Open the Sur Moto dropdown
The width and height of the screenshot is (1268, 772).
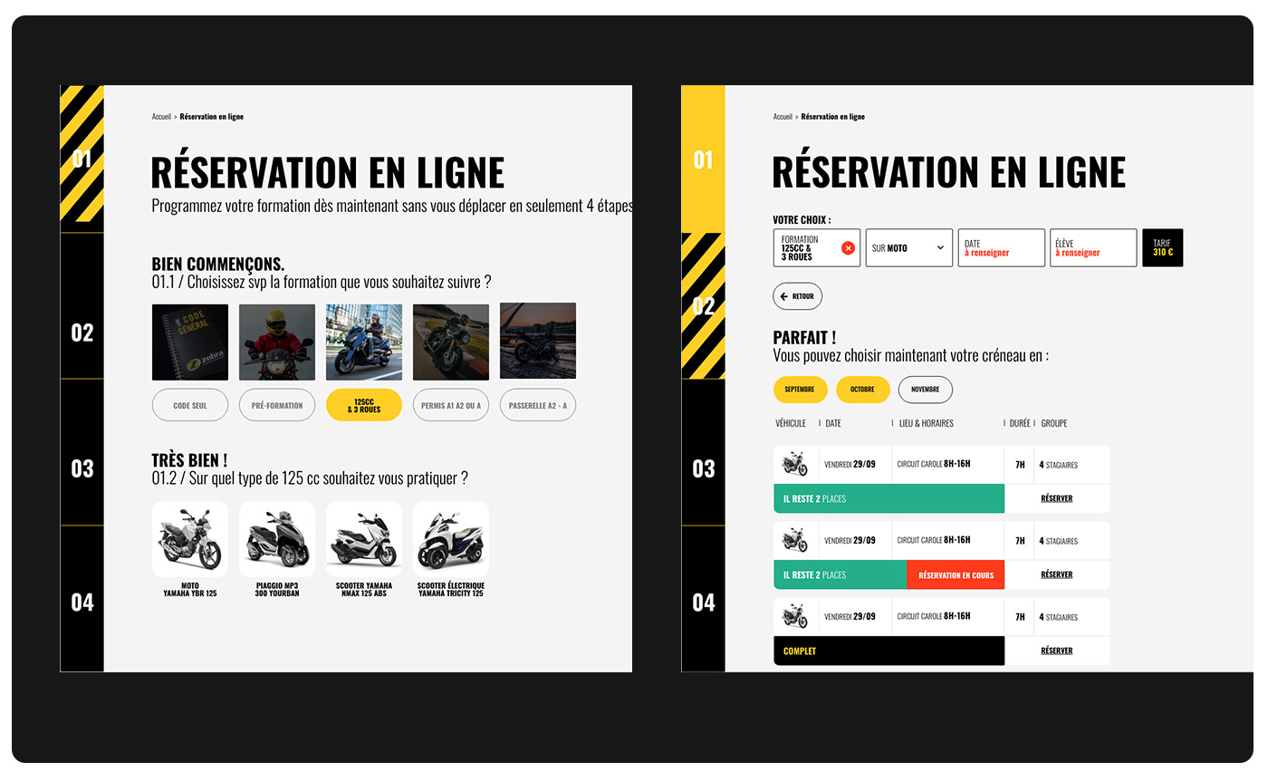[x=908, y=247]
